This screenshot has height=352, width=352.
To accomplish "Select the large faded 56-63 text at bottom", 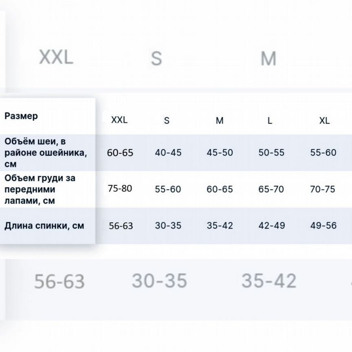I will coord(59,281).
